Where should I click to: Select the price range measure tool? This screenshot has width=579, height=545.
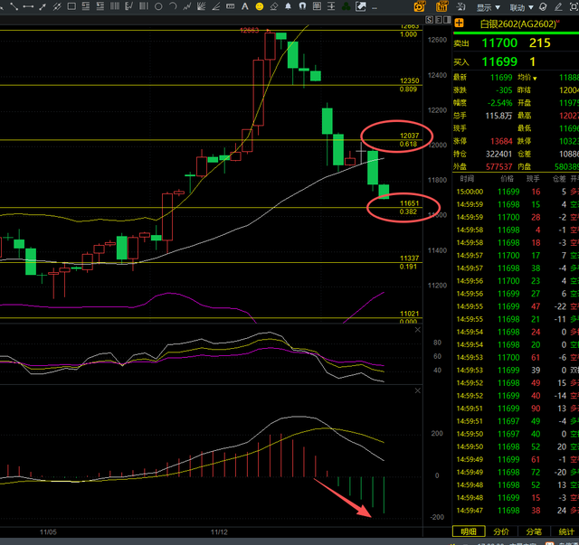[230, 6]
